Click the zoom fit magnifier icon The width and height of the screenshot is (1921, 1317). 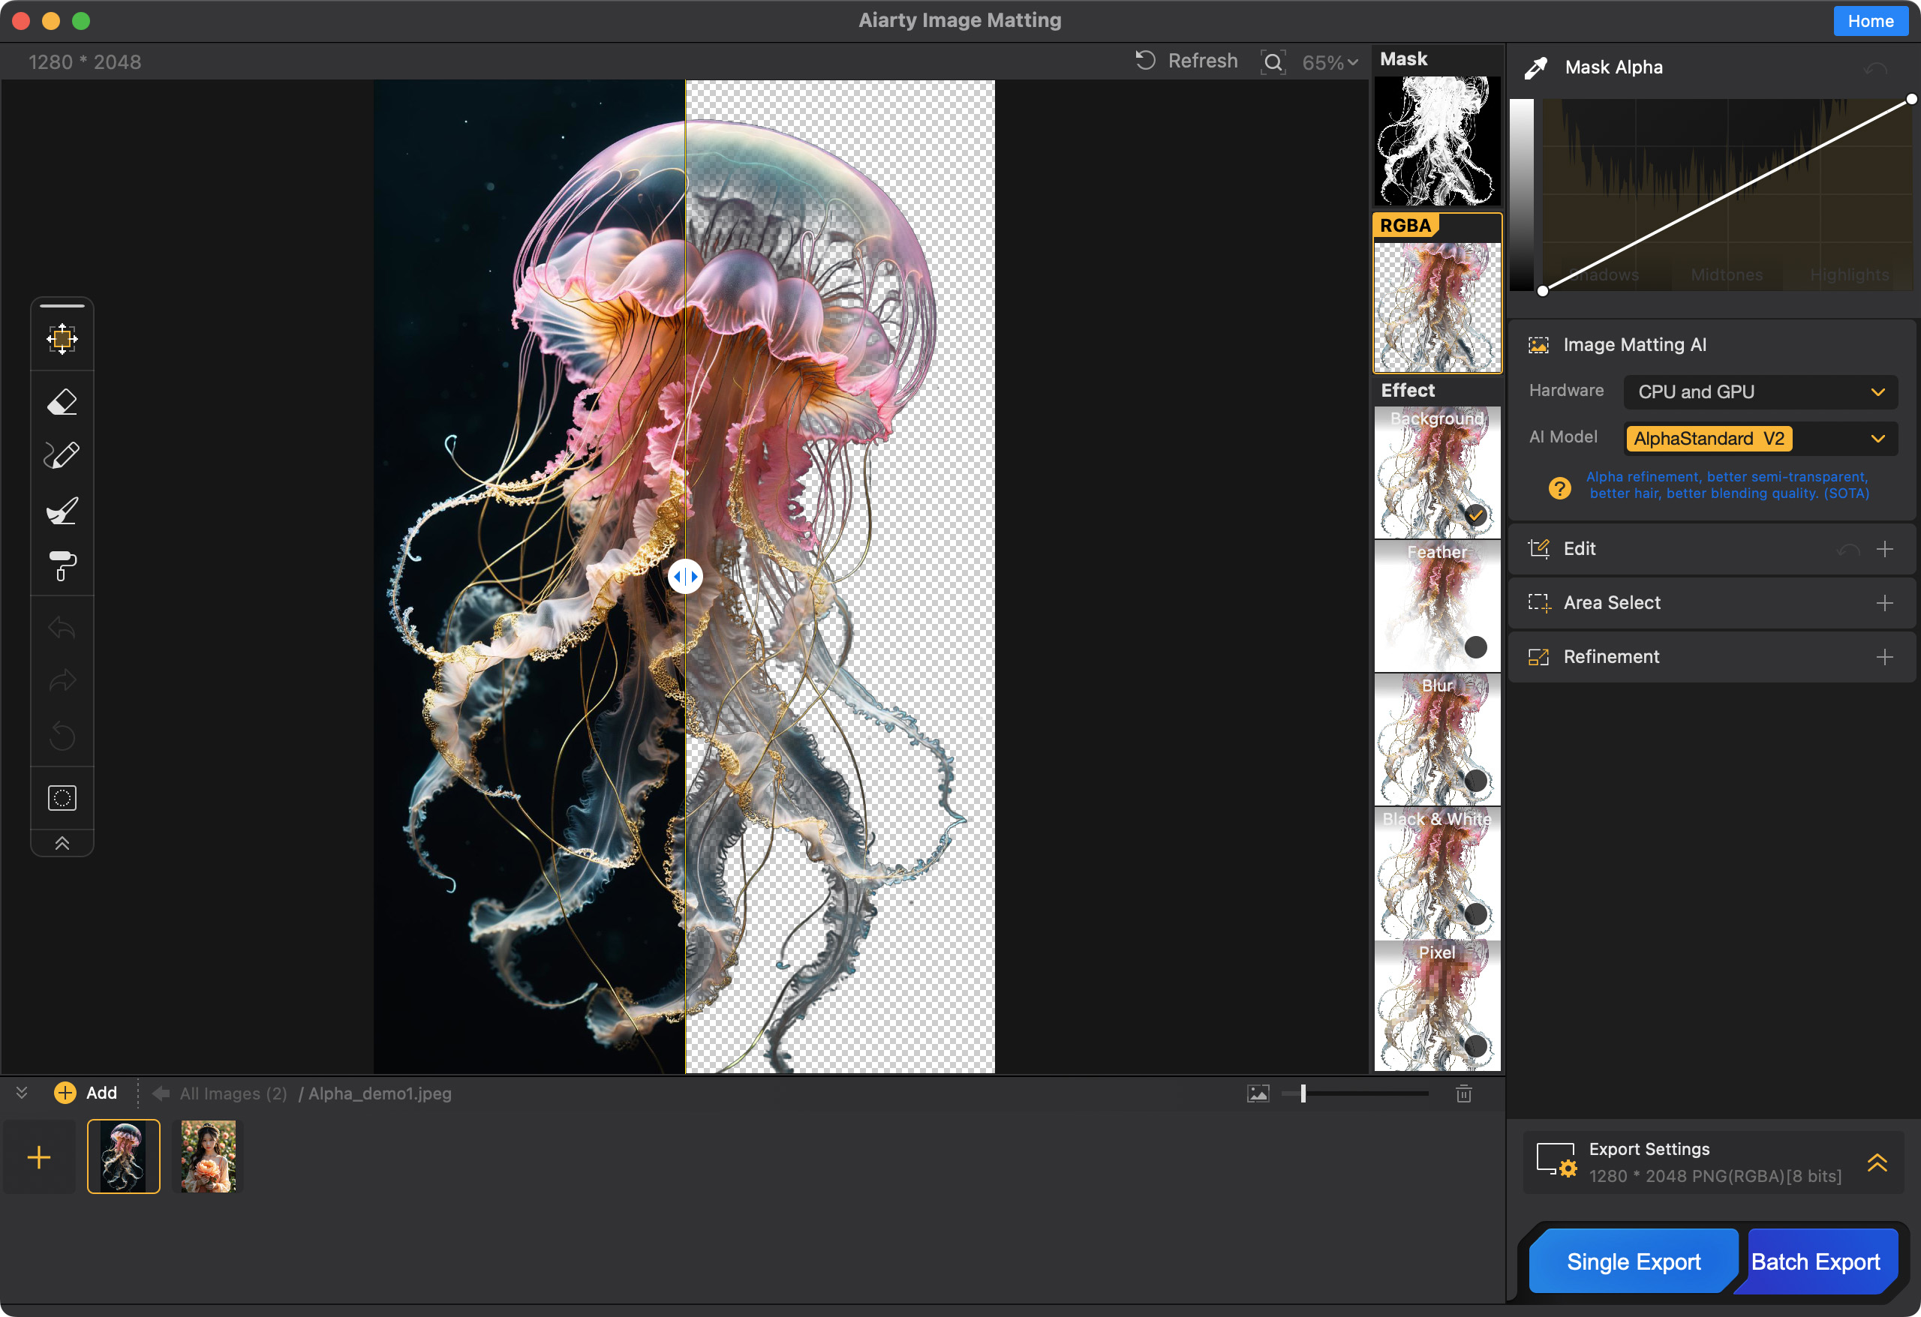(1273, 62)
